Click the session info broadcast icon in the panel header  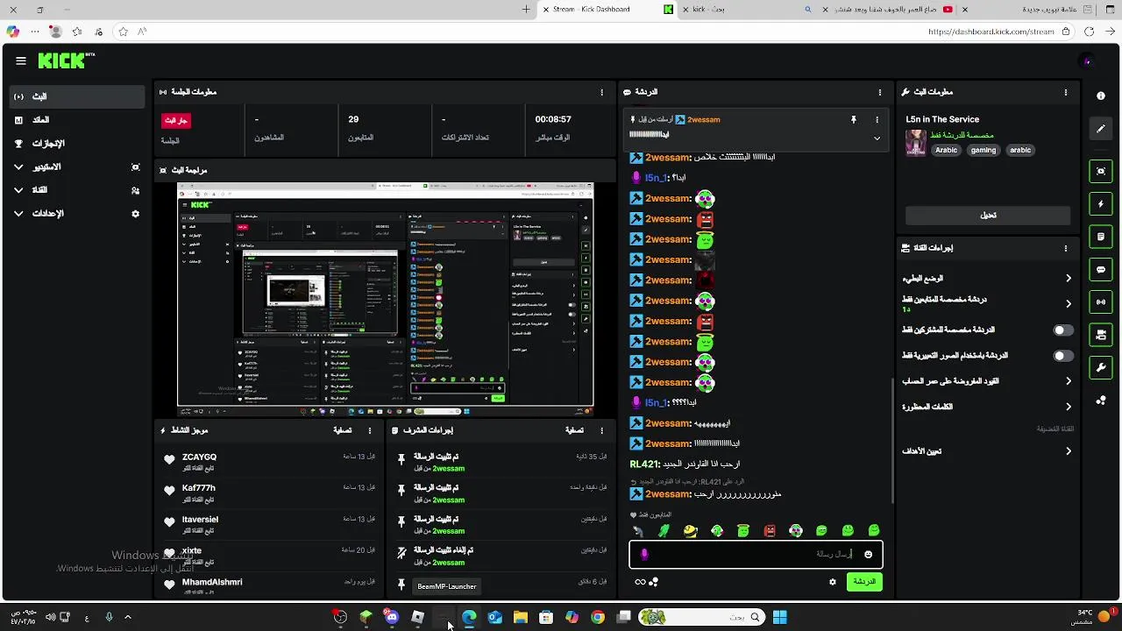point(163,92)
